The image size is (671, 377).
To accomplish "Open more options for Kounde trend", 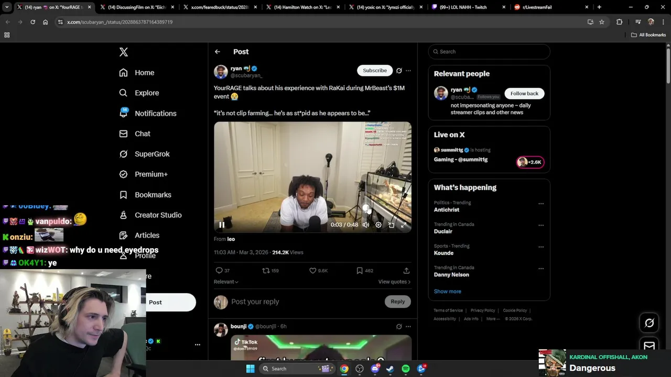I will pos(541,247).
